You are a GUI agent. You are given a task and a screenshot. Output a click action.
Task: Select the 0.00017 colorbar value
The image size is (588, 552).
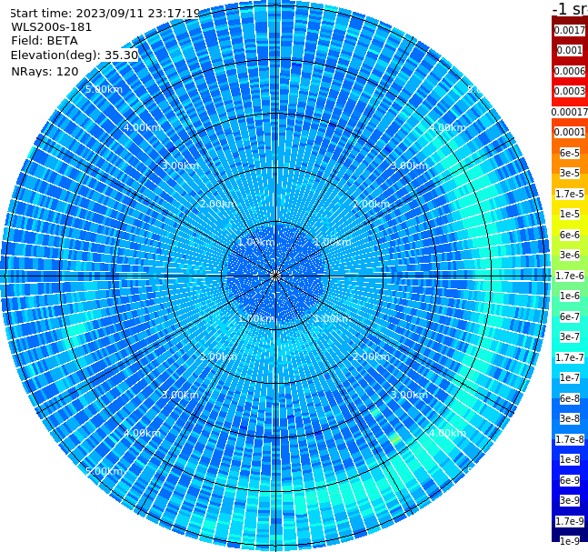coord(570,112)
